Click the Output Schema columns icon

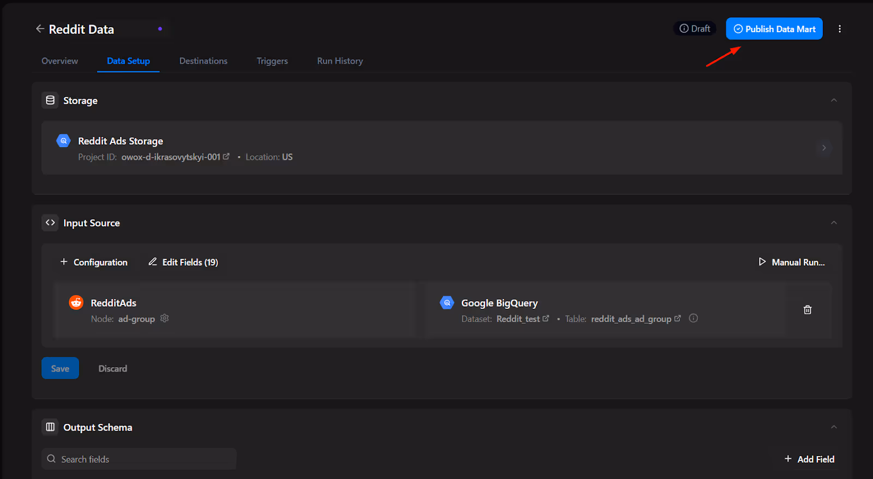50,427
